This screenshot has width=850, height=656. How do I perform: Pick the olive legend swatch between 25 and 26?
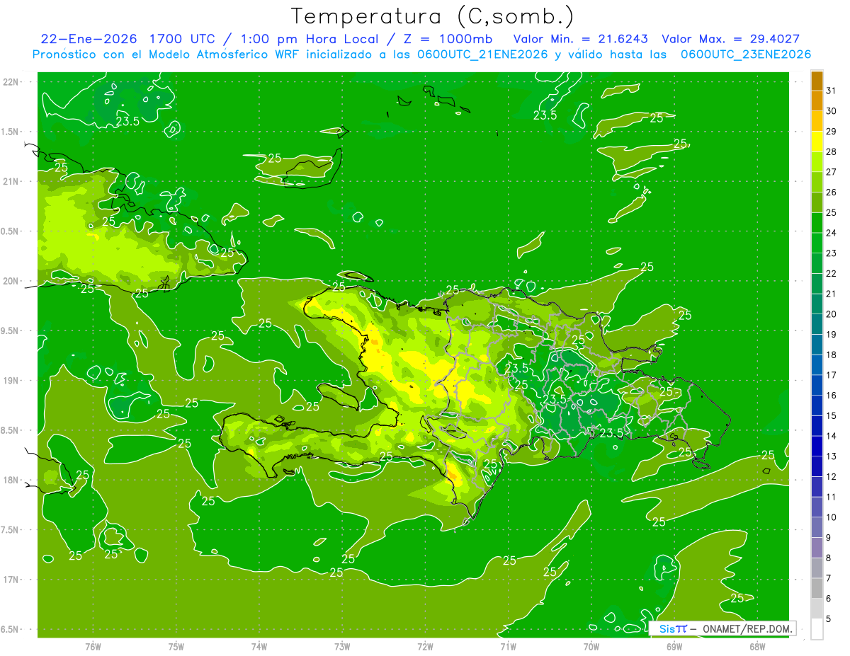click(817, 202)
